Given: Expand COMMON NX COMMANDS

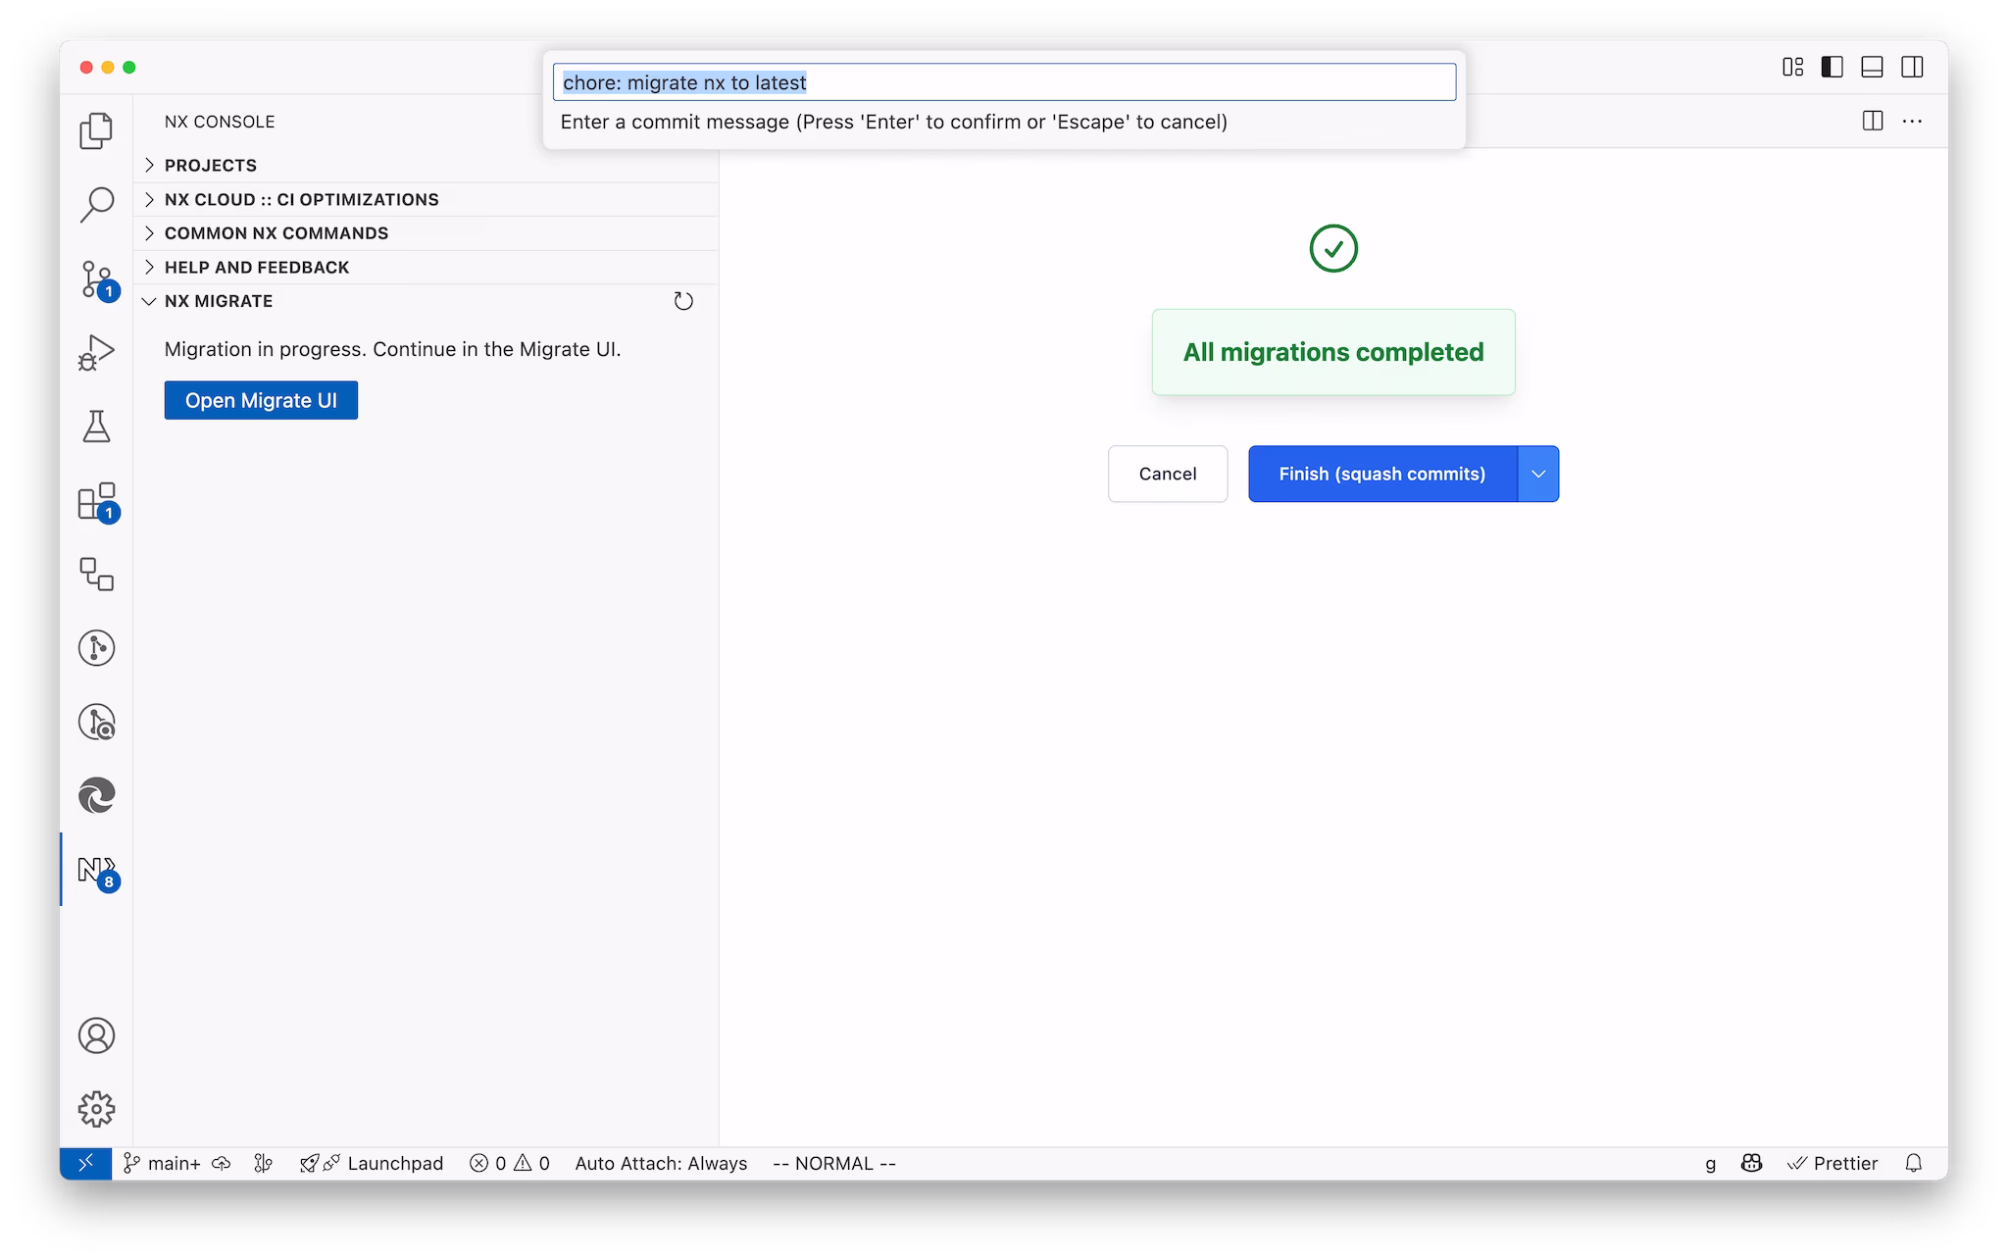Looking at the screenshot, I should 276,232.
